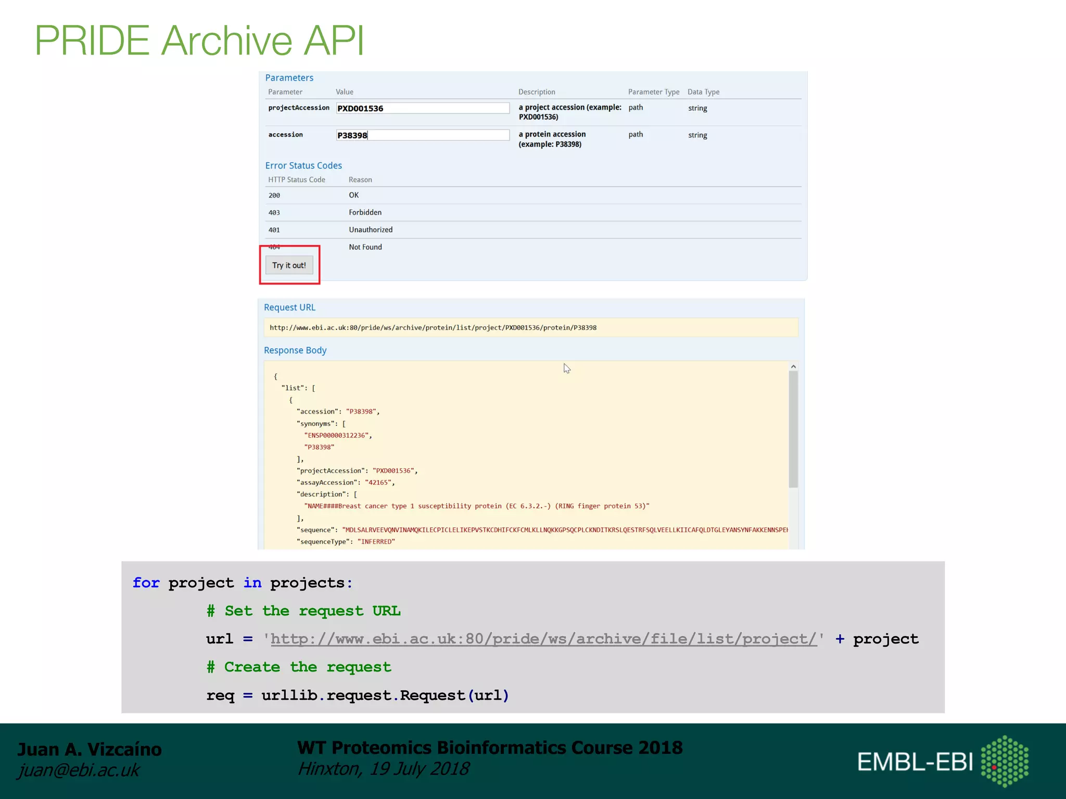
Task: Click the accession input field containing P38398
Action: 423,135
